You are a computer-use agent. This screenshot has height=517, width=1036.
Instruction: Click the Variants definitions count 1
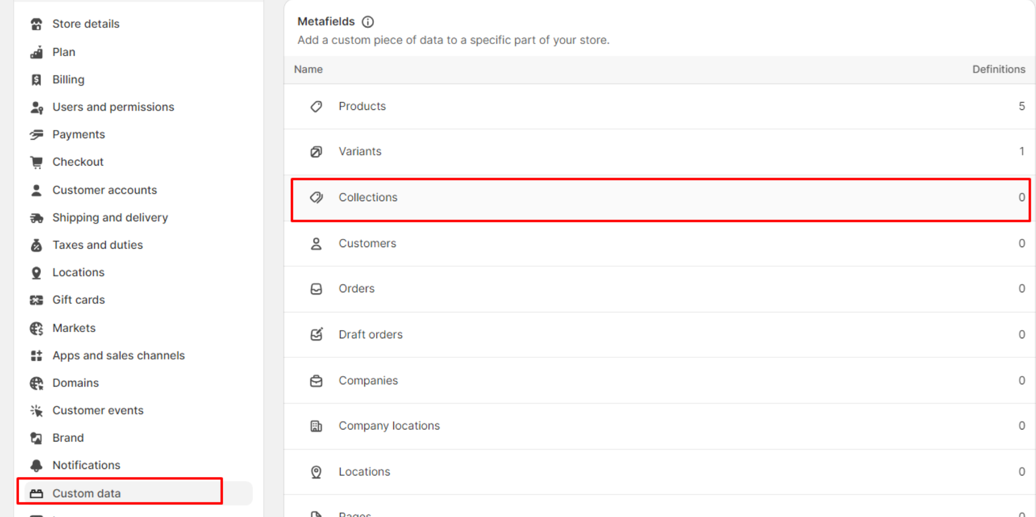pyautogui.click(x=1022, y=151)
